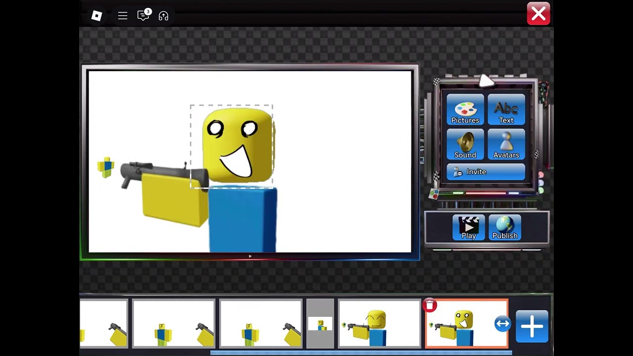Select the yellow arm block on canvas

175,200
